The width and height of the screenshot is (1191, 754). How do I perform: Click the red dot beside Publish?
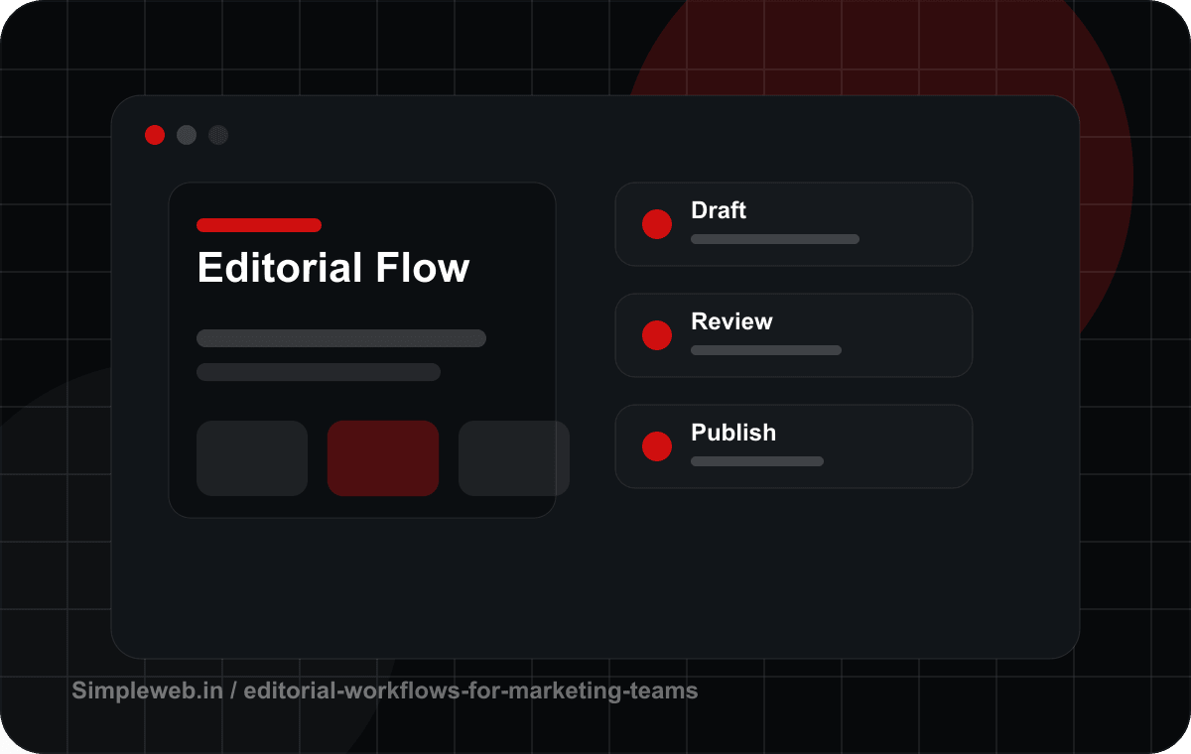pos(657,446)
